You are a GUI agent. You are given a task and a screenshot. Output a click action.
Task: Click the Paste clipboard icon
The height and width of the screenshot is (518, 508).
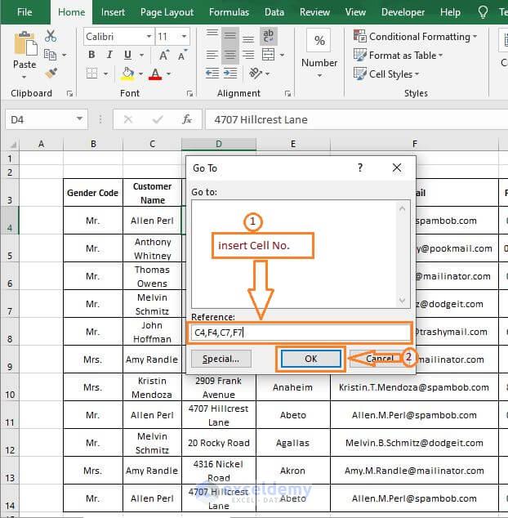click(25, 43)
